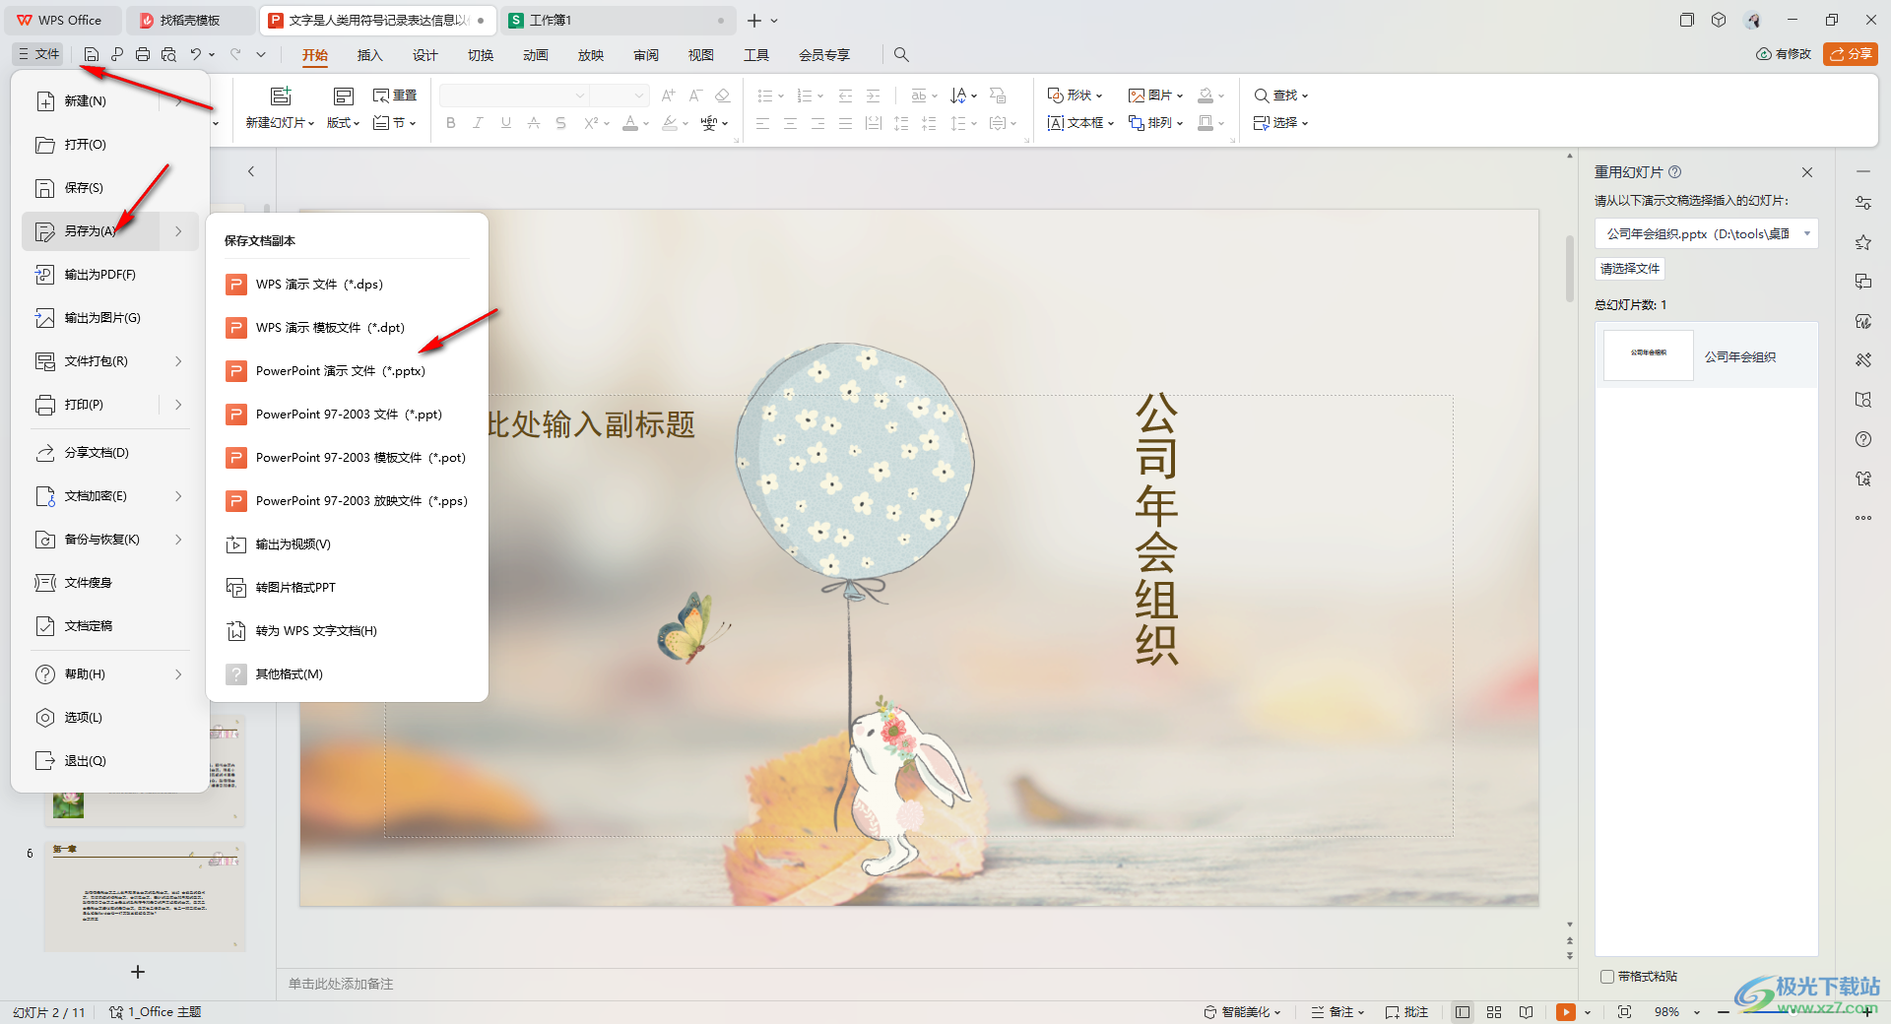1891x1024 pixels.
Task: Expand the Document Encryption submenu arrow
Action: [178, 496]
